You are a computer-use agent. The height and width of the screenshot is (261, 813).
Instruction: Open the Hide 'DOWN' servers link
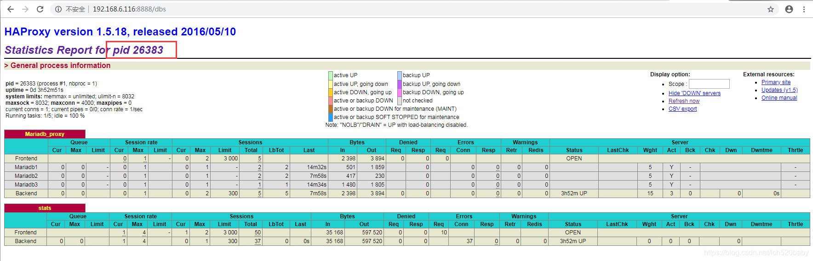click(x=694, y=93)
